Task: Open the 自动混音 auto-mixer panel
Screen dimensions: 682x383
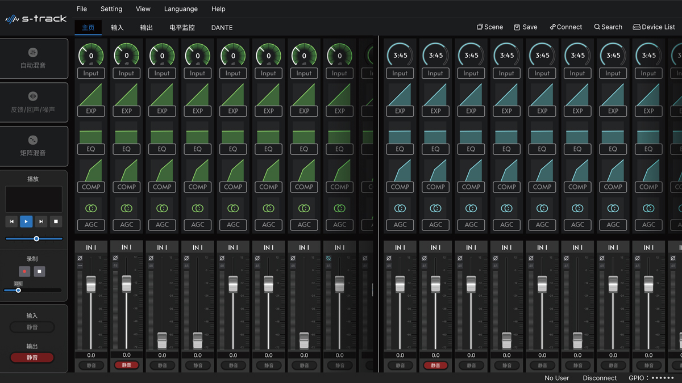Action: pyautogui.click(x=33, y=58)
